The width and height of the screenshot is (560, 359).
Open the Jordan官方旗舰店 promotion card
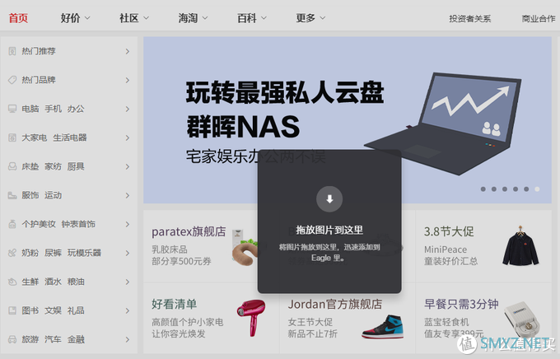click(x=348, y=319)
